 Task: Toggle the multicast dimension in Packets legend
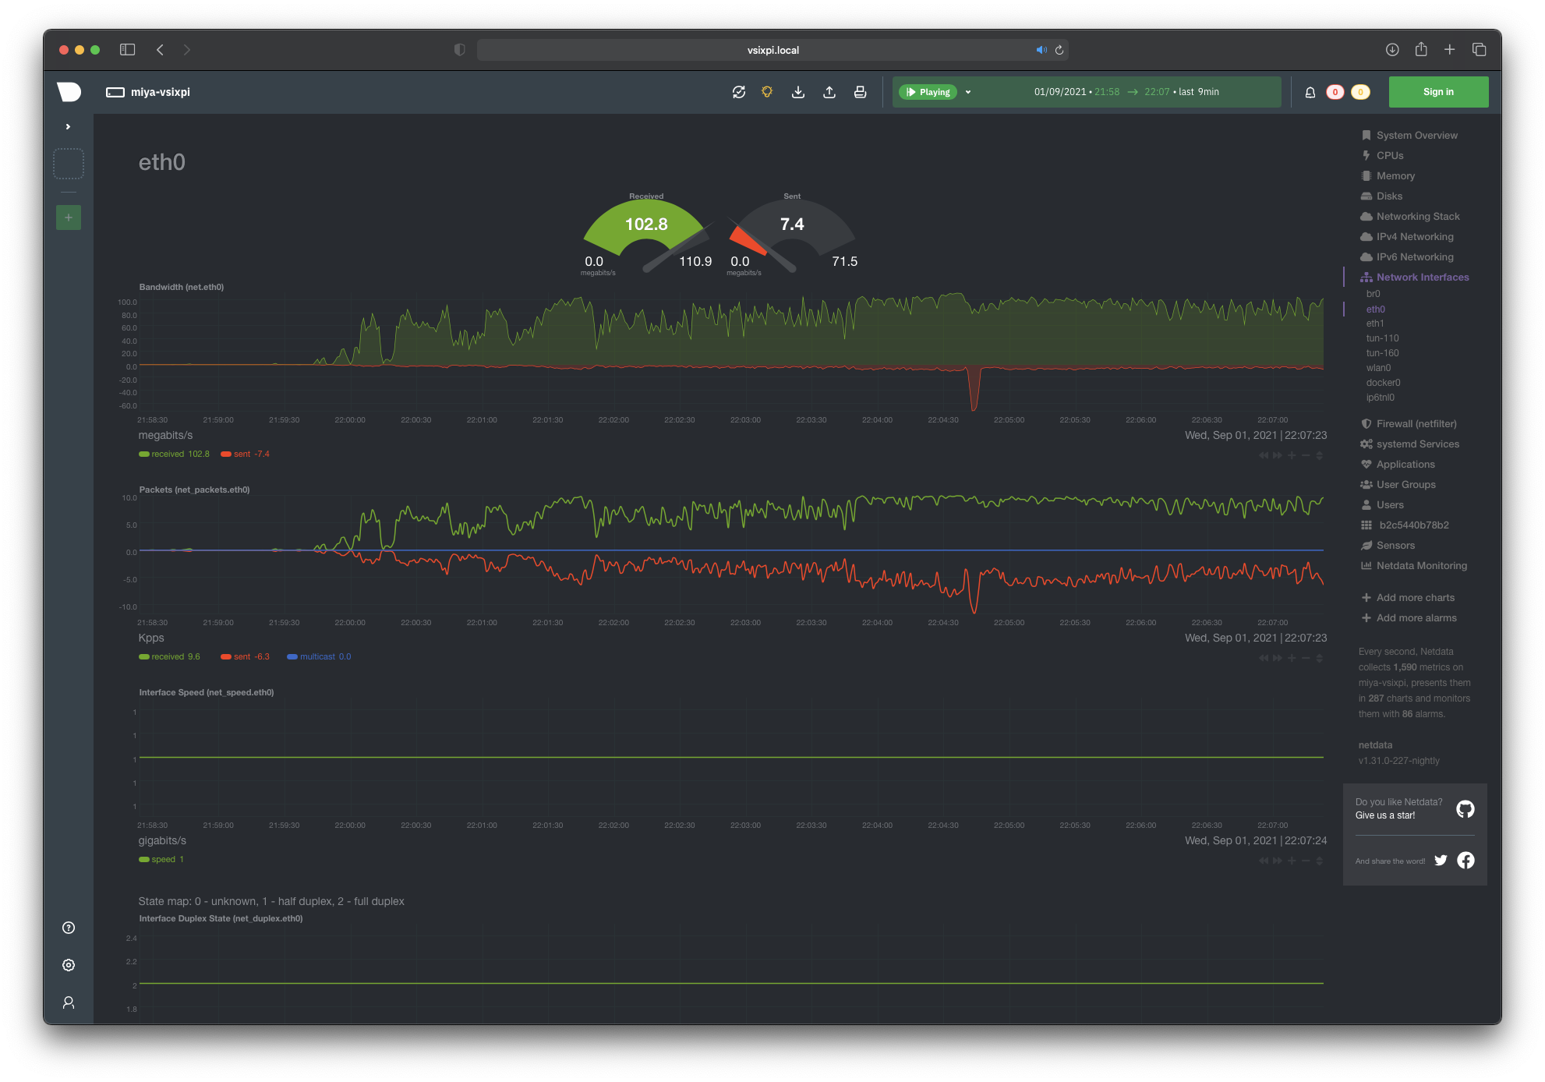(x=316, y=656)
